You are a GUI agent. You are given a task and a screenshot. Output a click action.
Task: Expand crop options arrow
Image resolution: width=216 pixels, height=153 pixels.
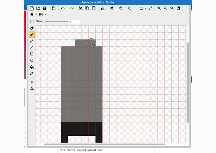pos(146,8)
